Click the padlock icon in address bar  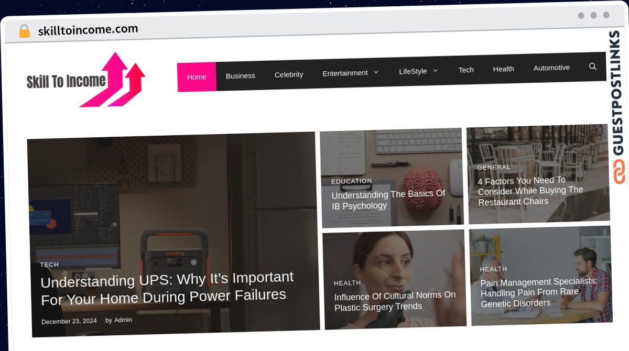click(x=25, y=31)
